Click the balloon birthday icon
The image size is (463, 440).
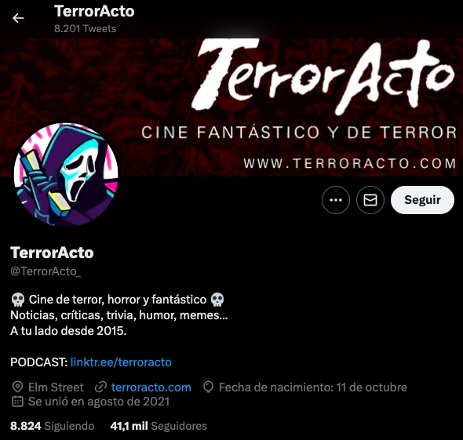pyautogui.click(x=209, y=387)
